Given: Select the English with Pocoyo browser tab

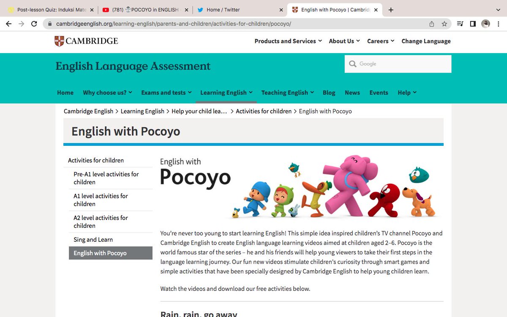Looking at the screenshot, I should pos(334,10).
